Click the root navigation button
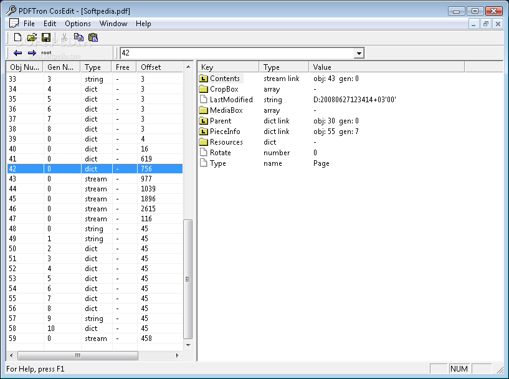Viewport: 509px width, 379px height. pos(46,52)
